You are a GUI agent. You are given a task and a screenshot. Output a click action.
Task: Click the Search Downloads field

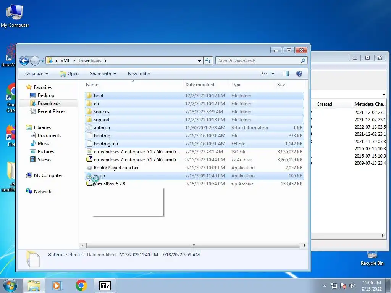pyautogui.click(x=261, y=61)
